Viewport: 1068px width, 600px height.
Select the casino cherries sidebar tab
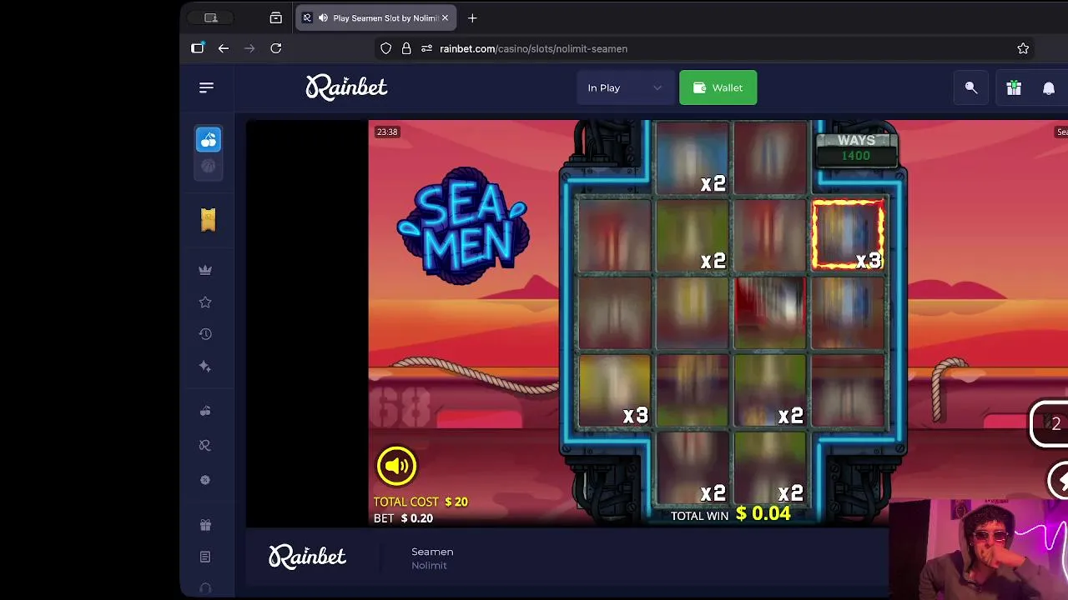(x=209, y=140)
